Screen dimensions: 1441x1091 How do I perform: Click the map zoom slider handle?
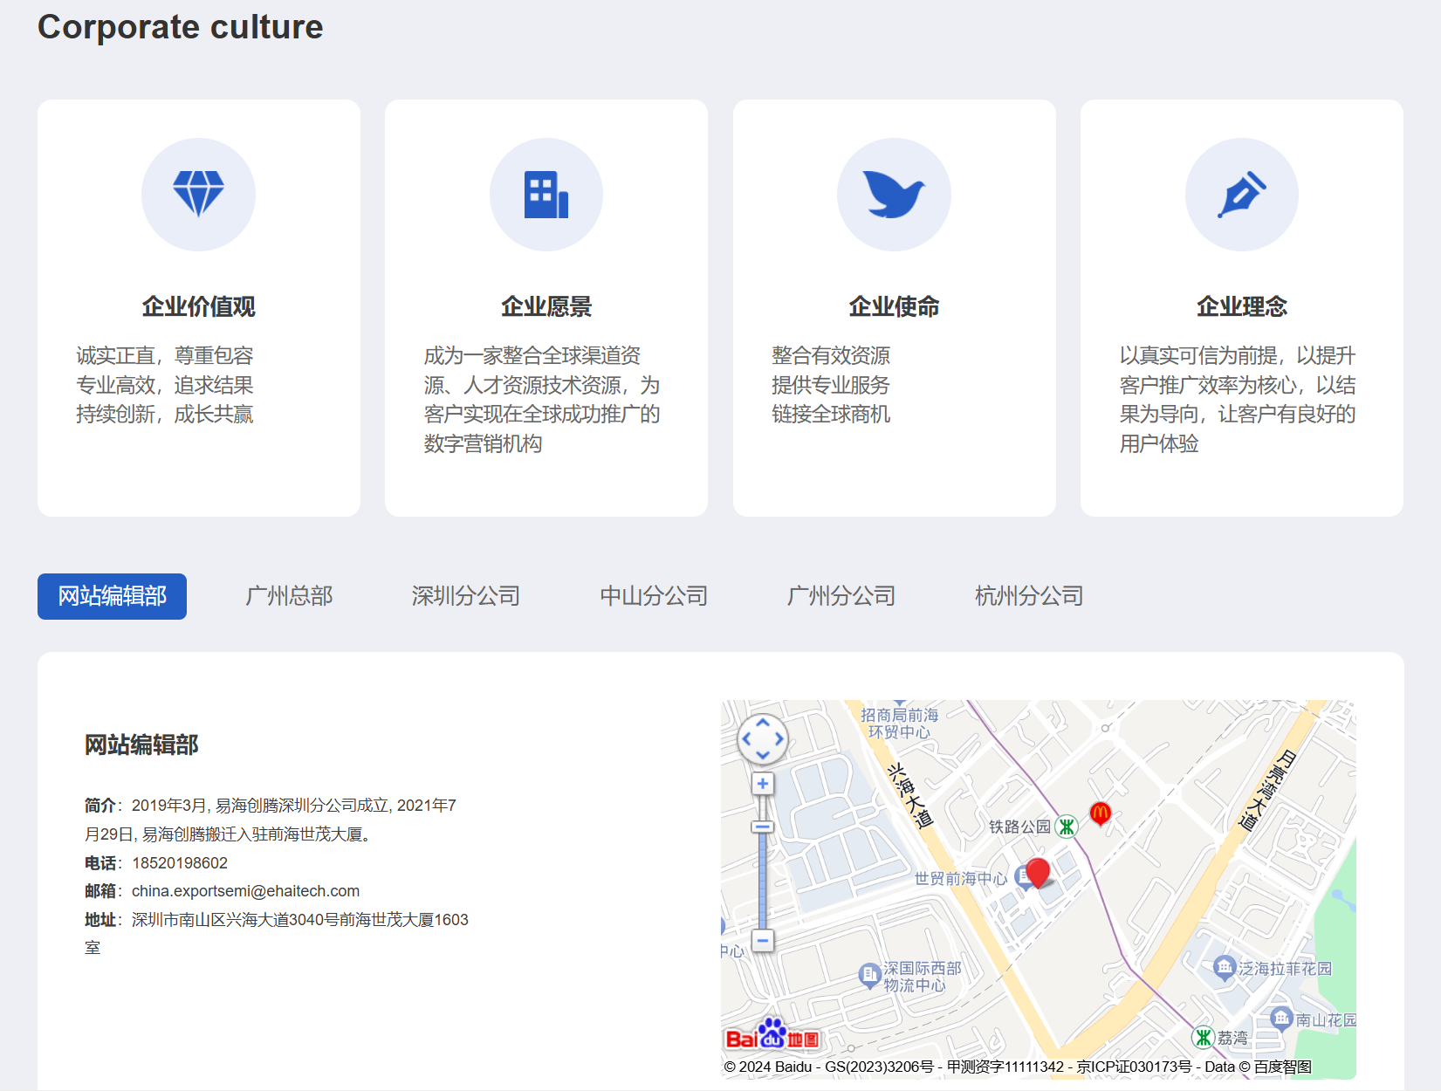pos(763,826)
